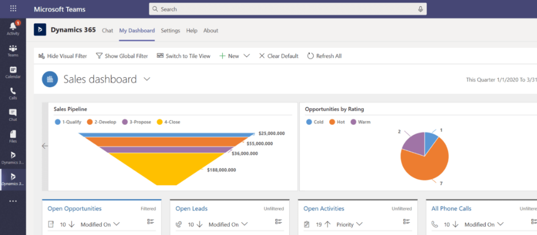This screenshot has width=537, height=235.
Task: Open the Open Opportunities stream title
Action: 74,209
